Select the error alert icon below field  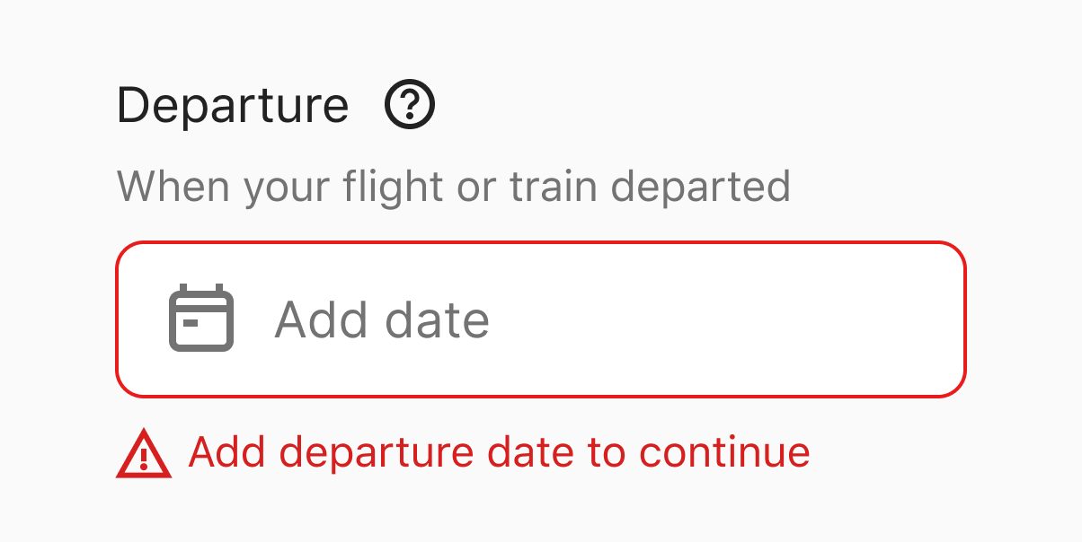[144, 453]
